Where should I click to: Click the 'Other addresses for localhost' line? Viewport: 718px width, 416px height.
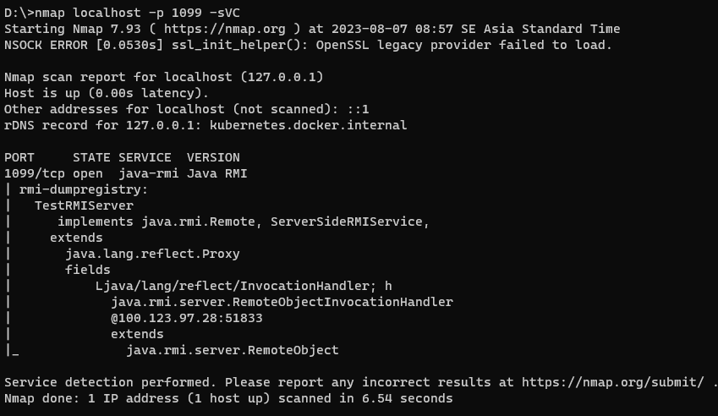[x=186, y=109]
